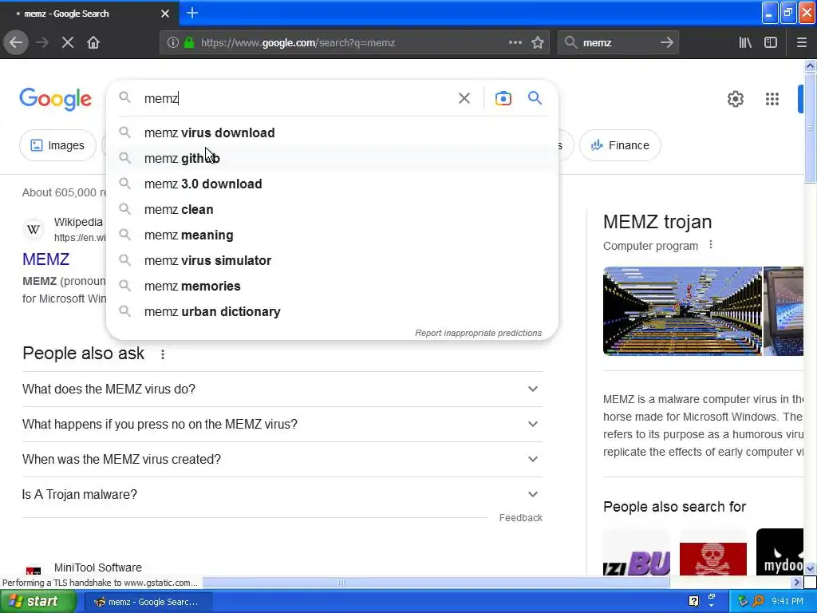Expand What happens if you press no question
This screenshot has width=817, height=613.
(x=282, y=425)
